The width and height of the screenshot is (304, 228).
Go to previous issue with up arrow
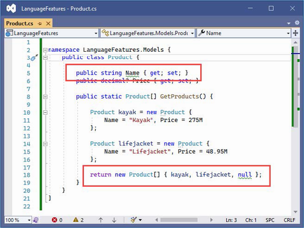coord(101,220)
